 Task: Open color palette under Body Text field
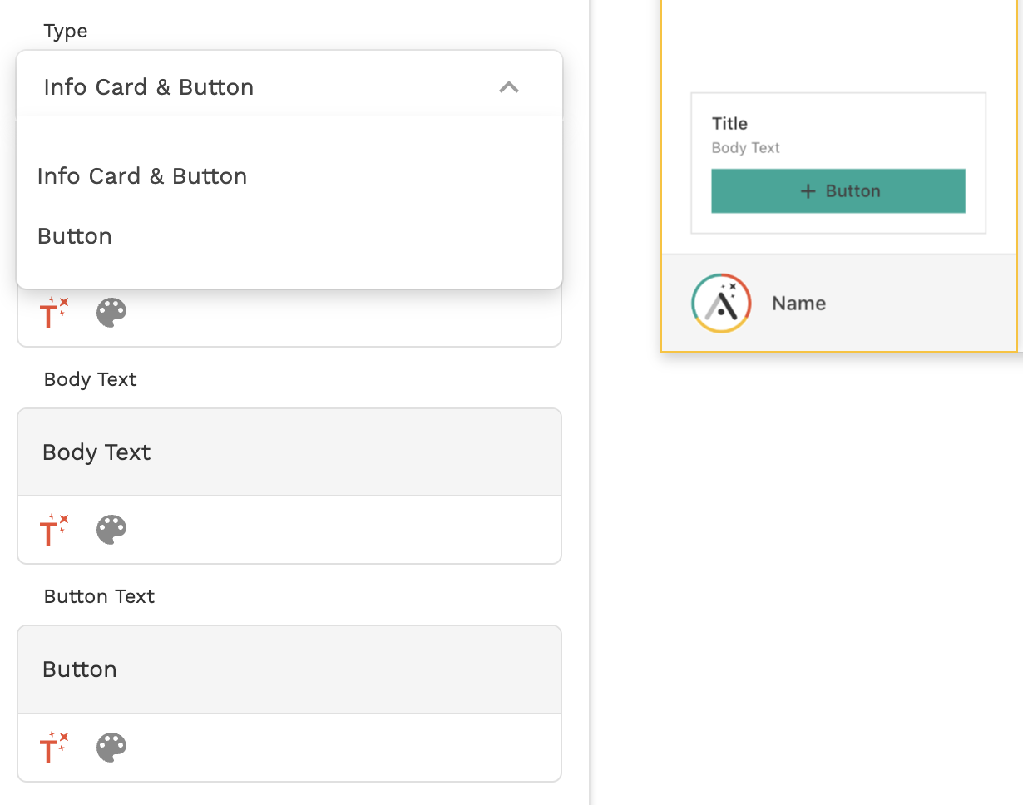[111, 530]
